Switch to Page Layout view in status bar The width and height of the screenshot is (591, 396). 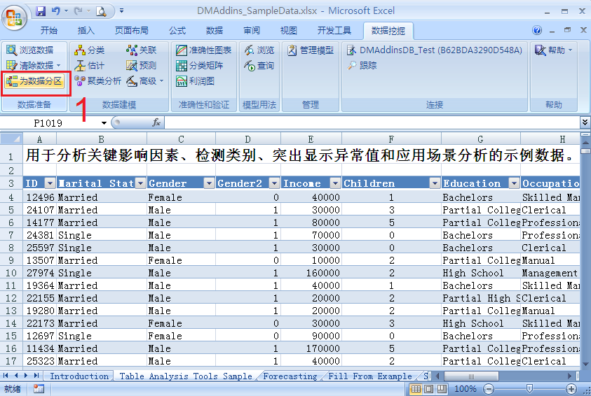point(428,389)
